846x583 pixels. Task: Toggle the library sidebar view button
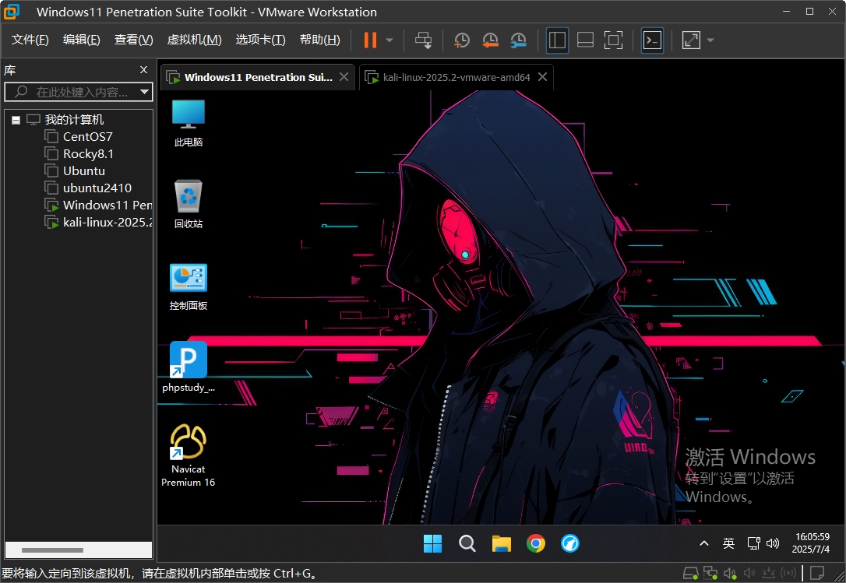pyautogui.click(x=557, y=40)
